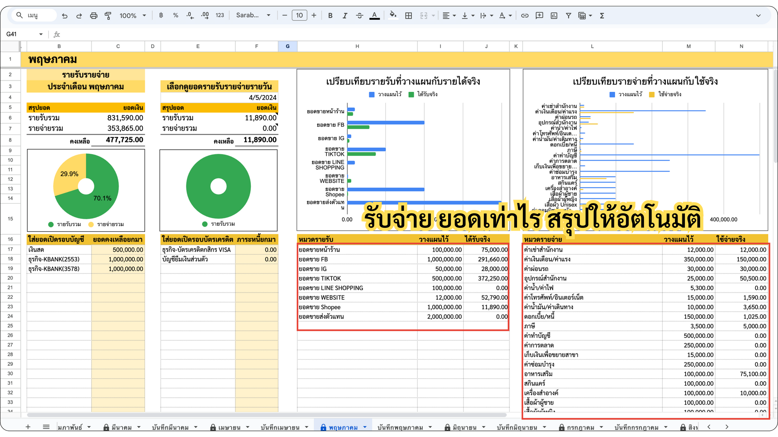Open the all sheets list icon
Screen dimensions: 778x437
46,427
